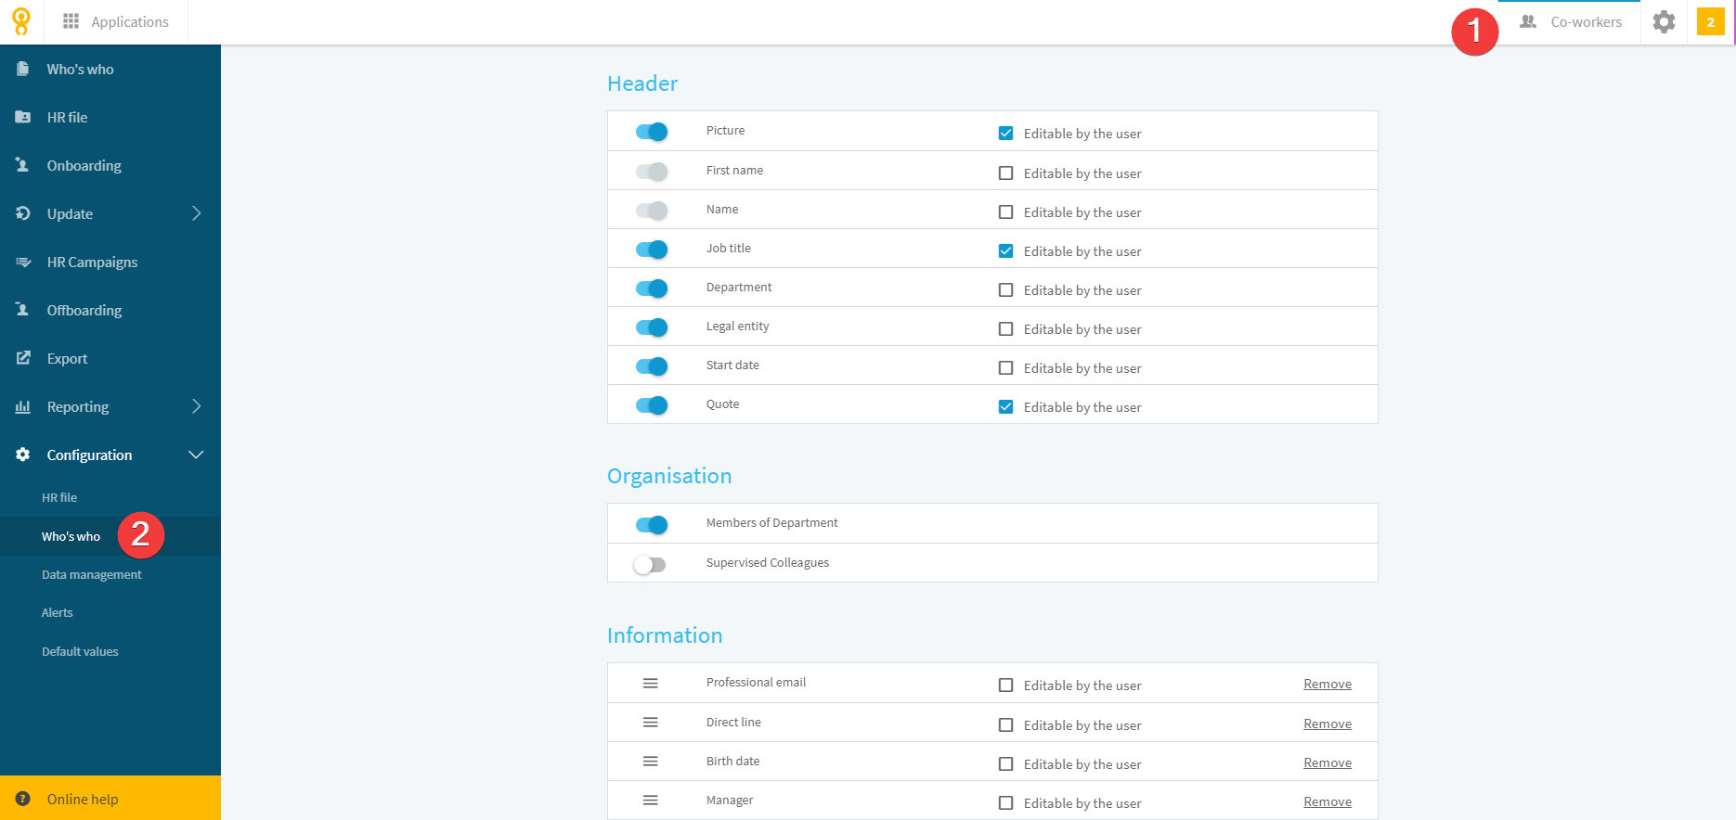This screenshot has height=820, width=1736.
Task: Click the Who's who document icon in sidebar
Action: (x=23, y=69)
